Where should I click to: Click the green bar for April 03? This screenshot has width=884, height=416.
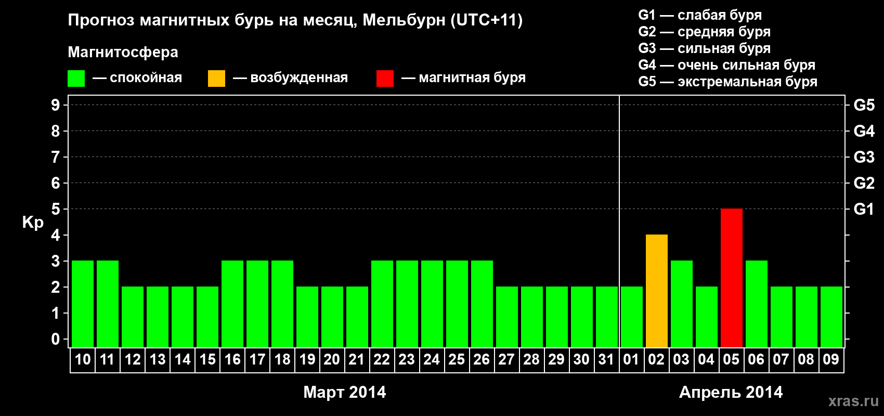coord(682,304)
